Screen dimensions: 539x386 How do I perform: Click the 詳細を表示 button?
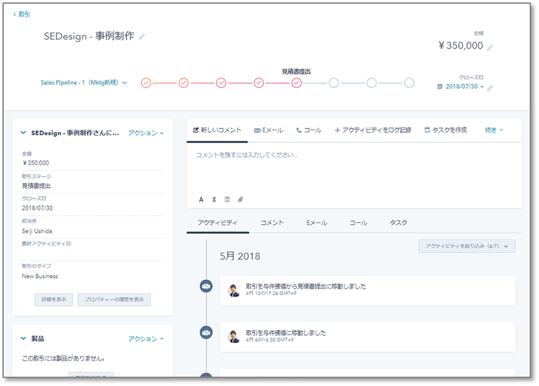point(53,300)
